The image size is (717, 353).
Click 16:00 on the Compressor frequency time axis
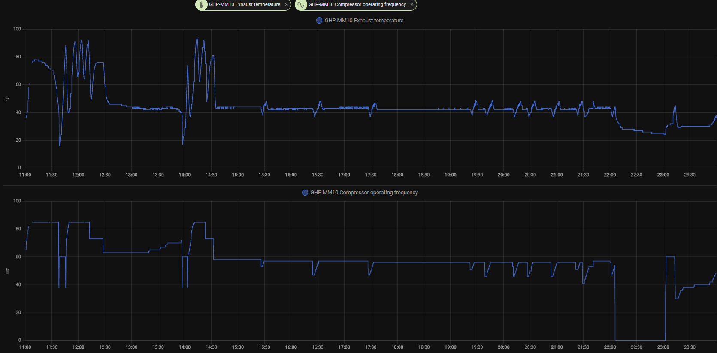pos(291,347)
